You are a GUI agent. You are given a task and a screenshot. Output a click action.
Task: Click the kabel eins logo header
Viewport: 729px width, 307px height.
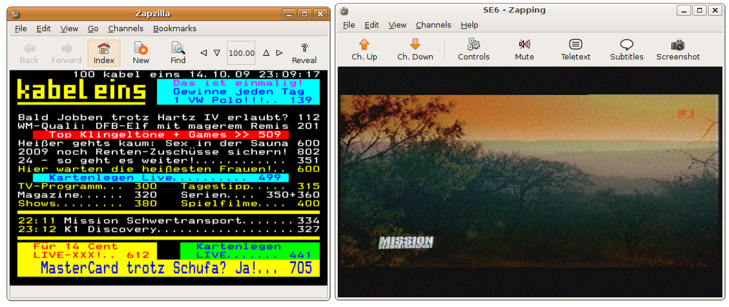click(x=82, y=91)
